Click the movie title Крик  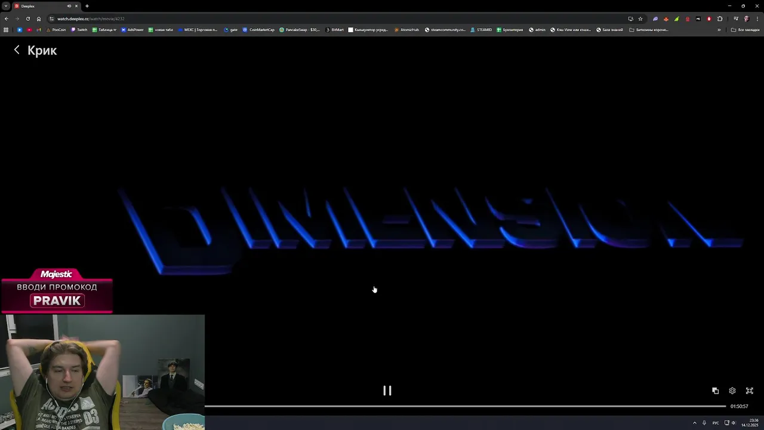coord(42,50)
